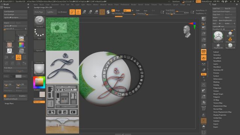Click the Load Tool button
The width and height of the screenshot is (240, 135).
pyautogui.click(x=218, y=9)
